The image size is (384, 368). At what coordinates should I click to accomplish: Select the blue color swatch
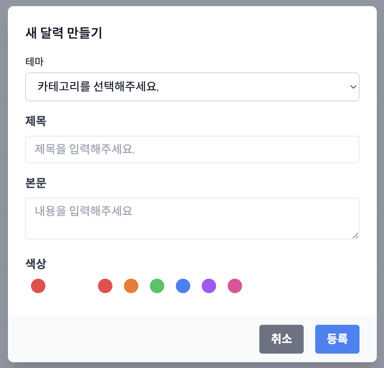point(183,286)
